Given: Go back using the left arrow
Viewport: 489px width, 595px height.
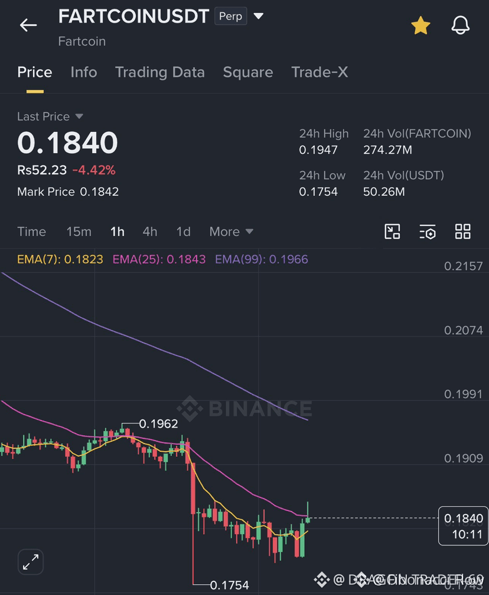Looking at the screenshot, I should 28,25.
